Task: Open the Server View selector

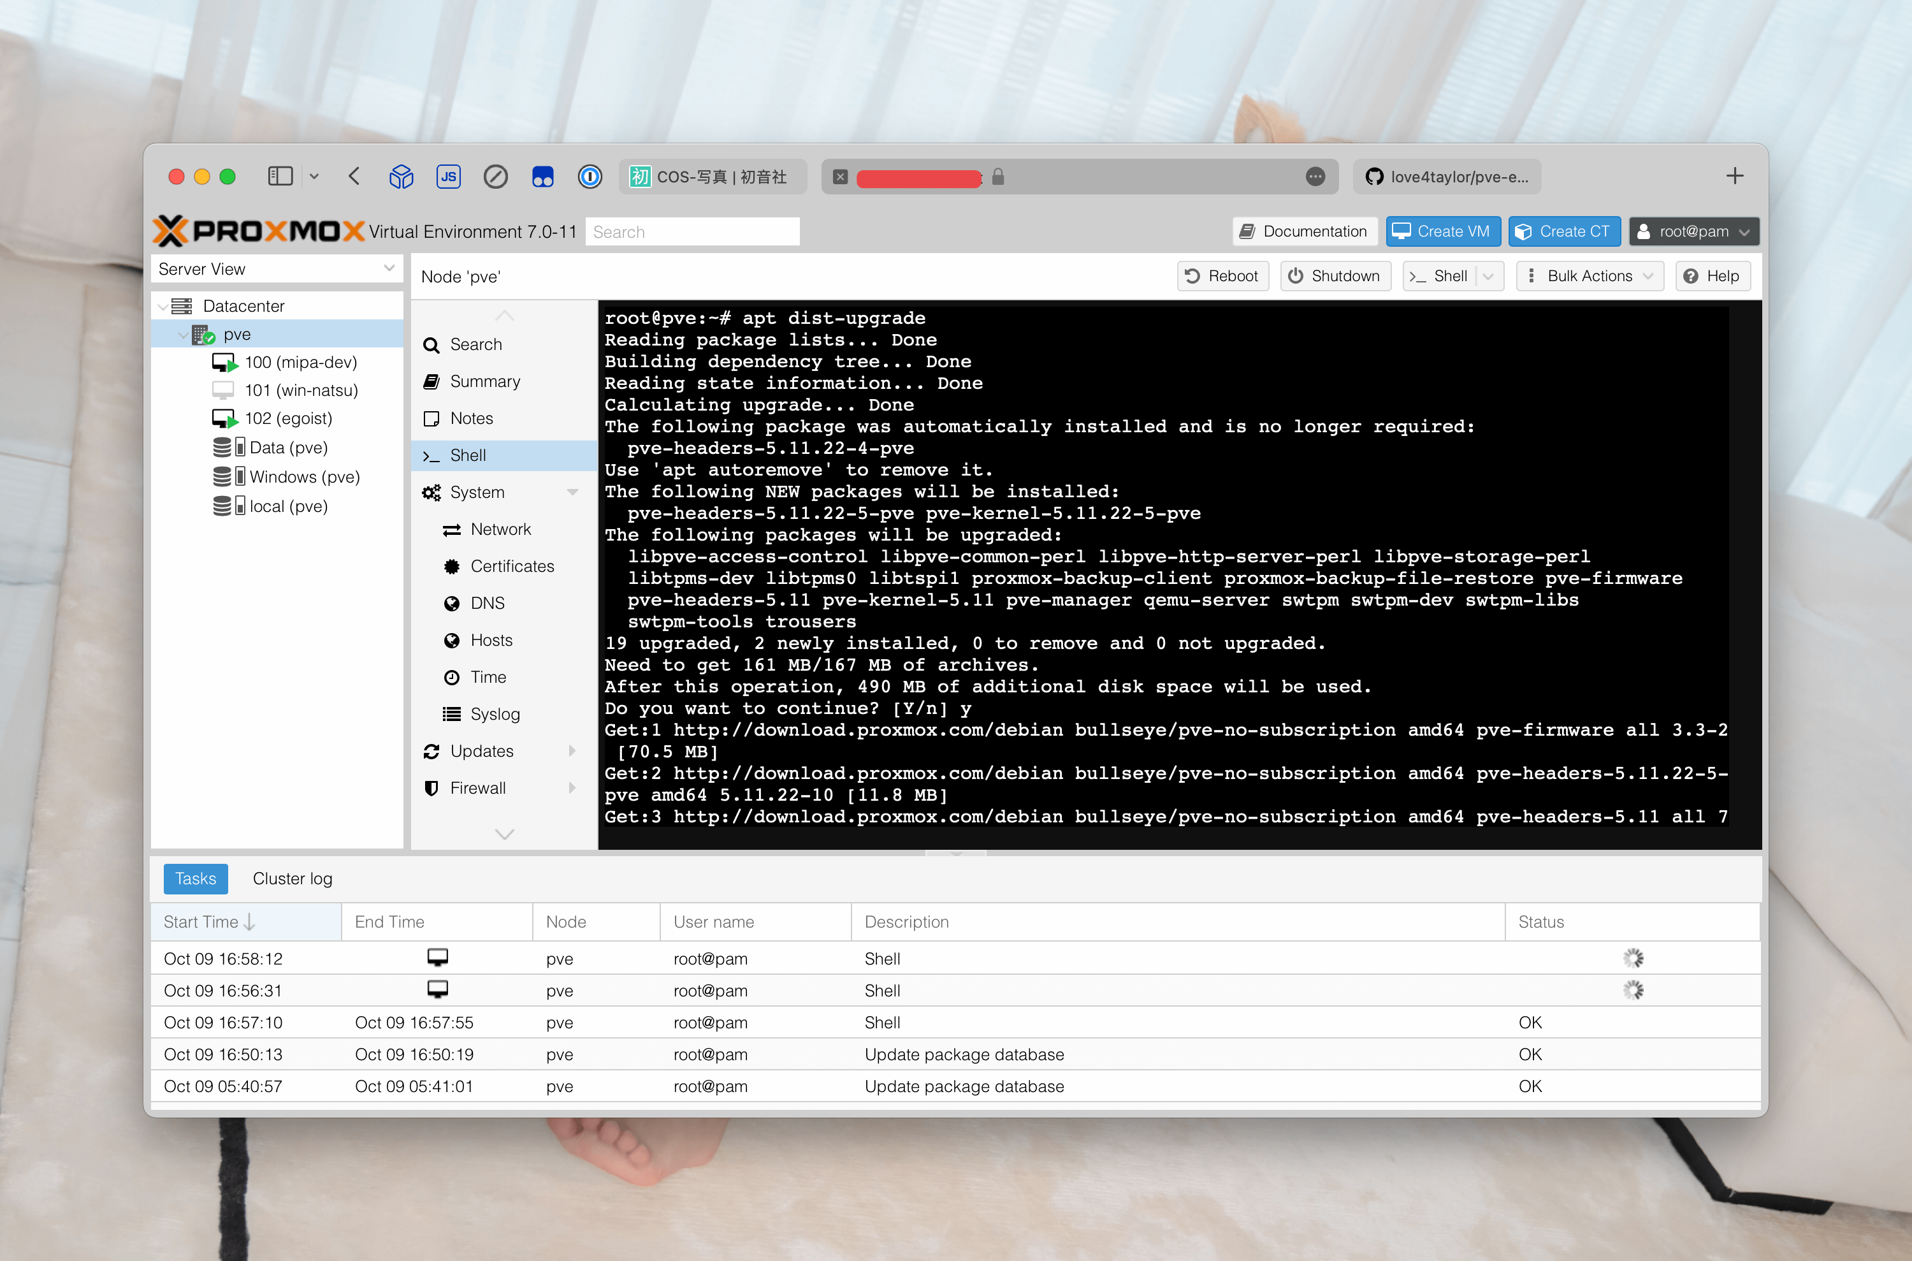Action: click(x=276, y=268)
